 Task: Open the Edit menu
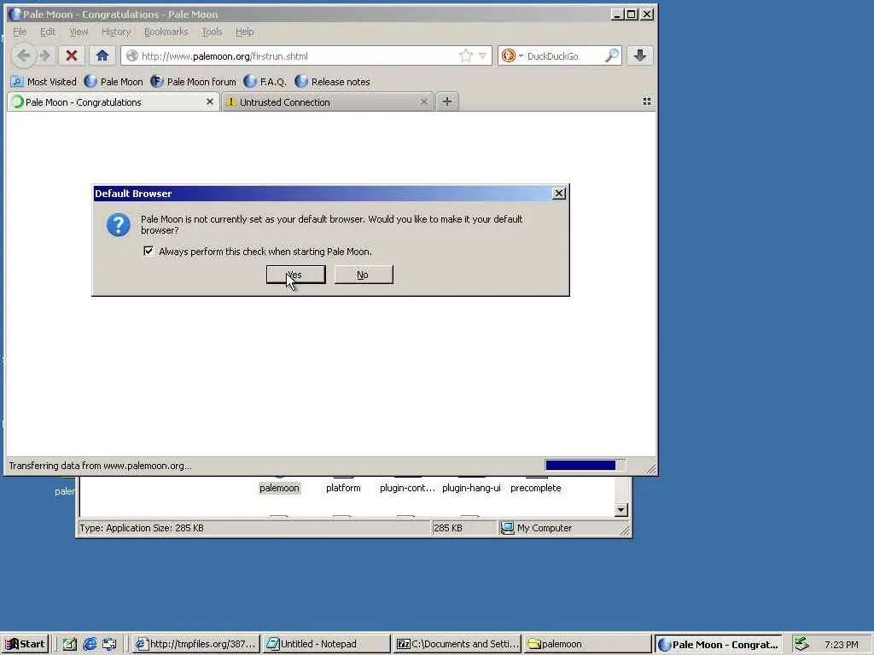pyautogui.click(x=48, y=32)
